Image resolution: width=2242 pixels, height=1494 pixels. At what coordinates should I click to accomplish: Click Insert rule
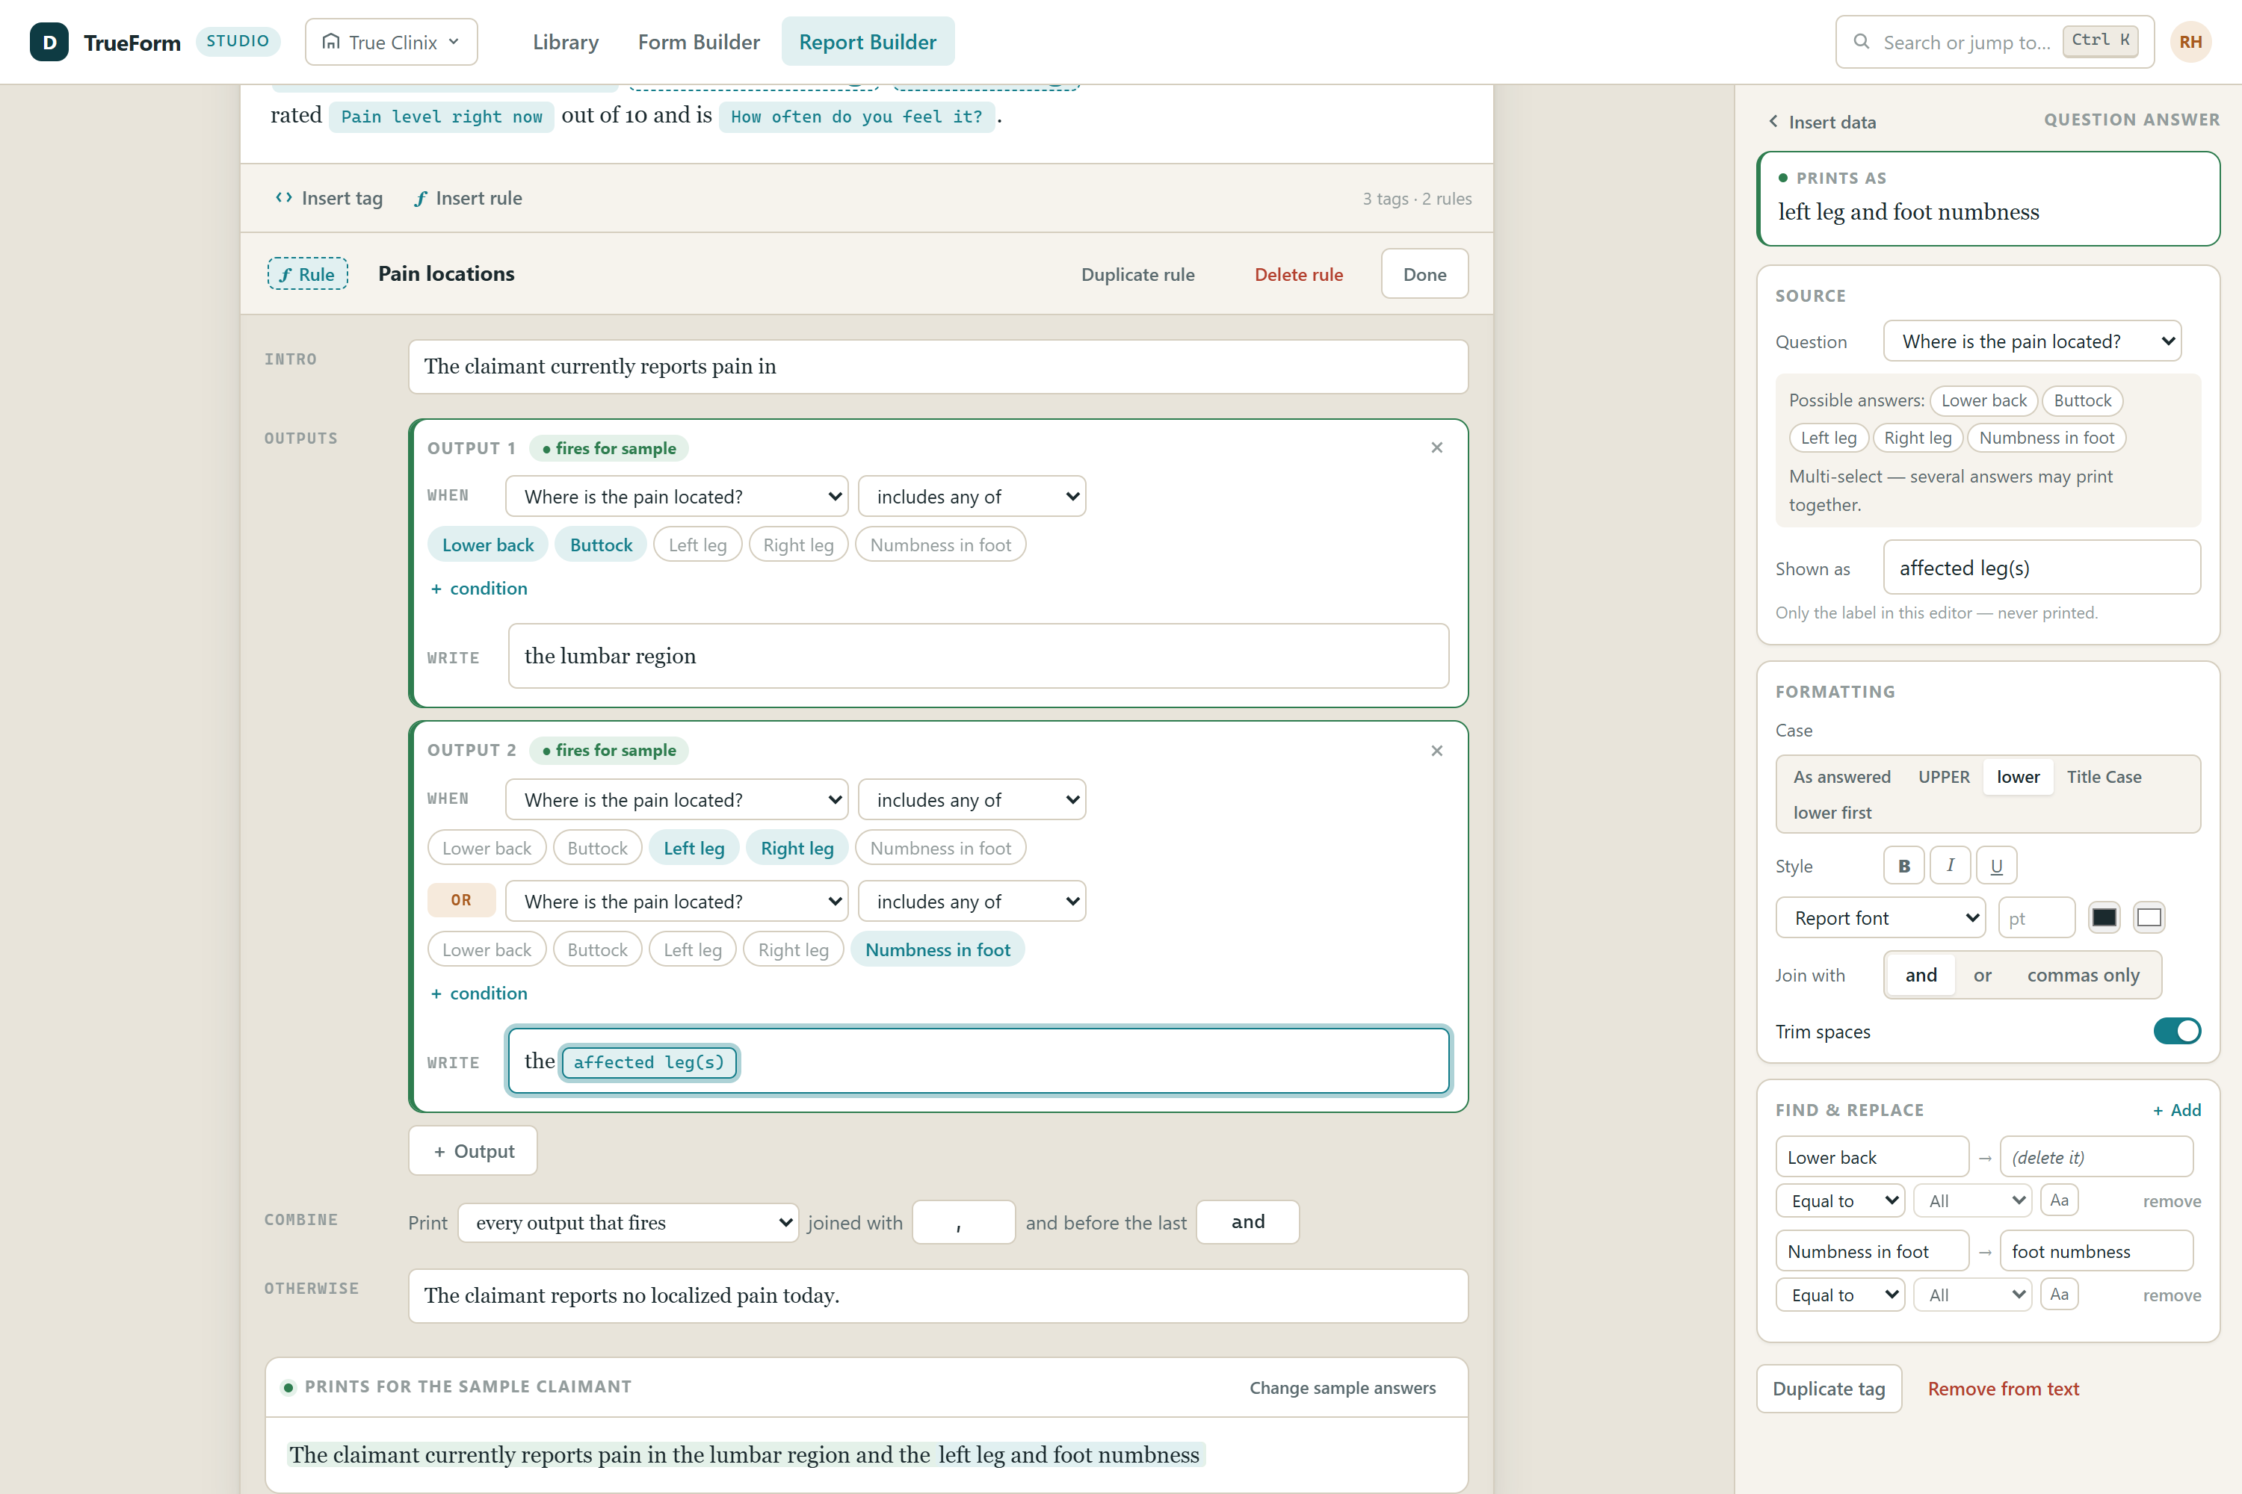coord(468,198)
